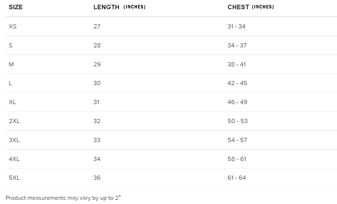Screen dimensions: 337x204
Task: Click length value 27 for XS
Action: point(97,26)
